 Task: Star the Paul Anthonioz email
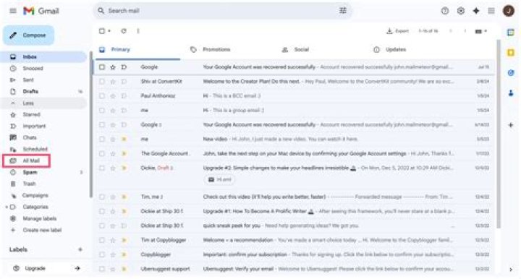point(113,96)
